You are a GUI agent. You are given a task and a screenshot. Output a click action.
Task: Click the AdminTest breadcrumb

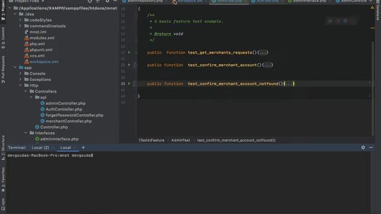coord(181,140)
